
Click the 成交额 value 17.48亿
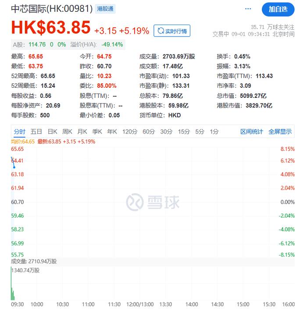(172, 66)
